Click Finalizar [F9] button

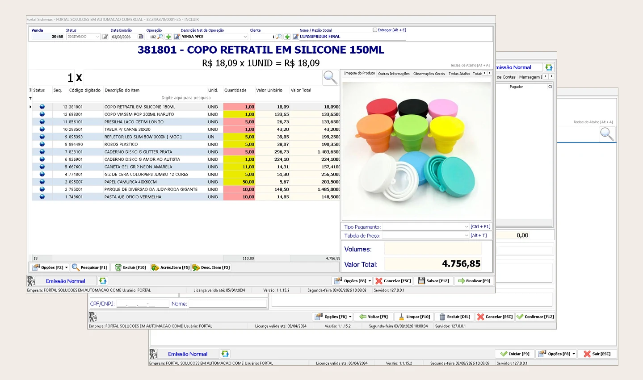pos(474,281)
